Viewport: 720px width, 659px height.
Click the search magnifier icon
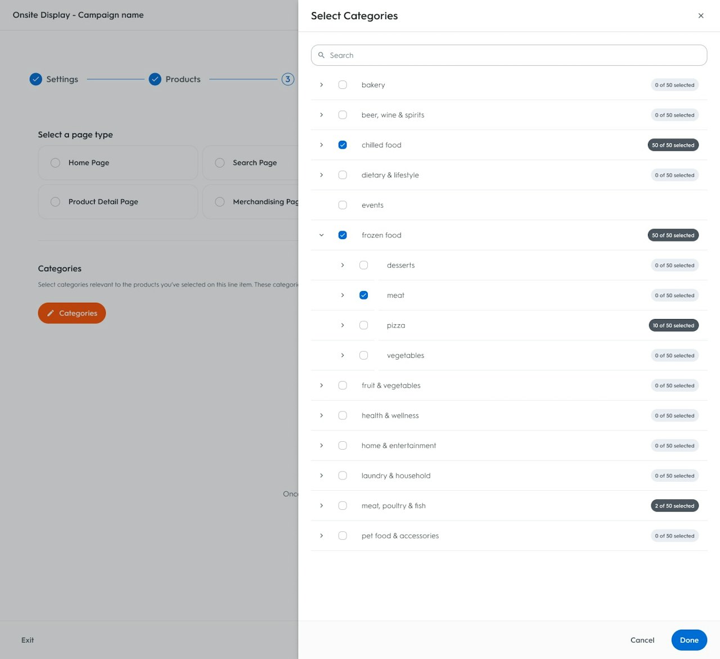pos(321,55)
